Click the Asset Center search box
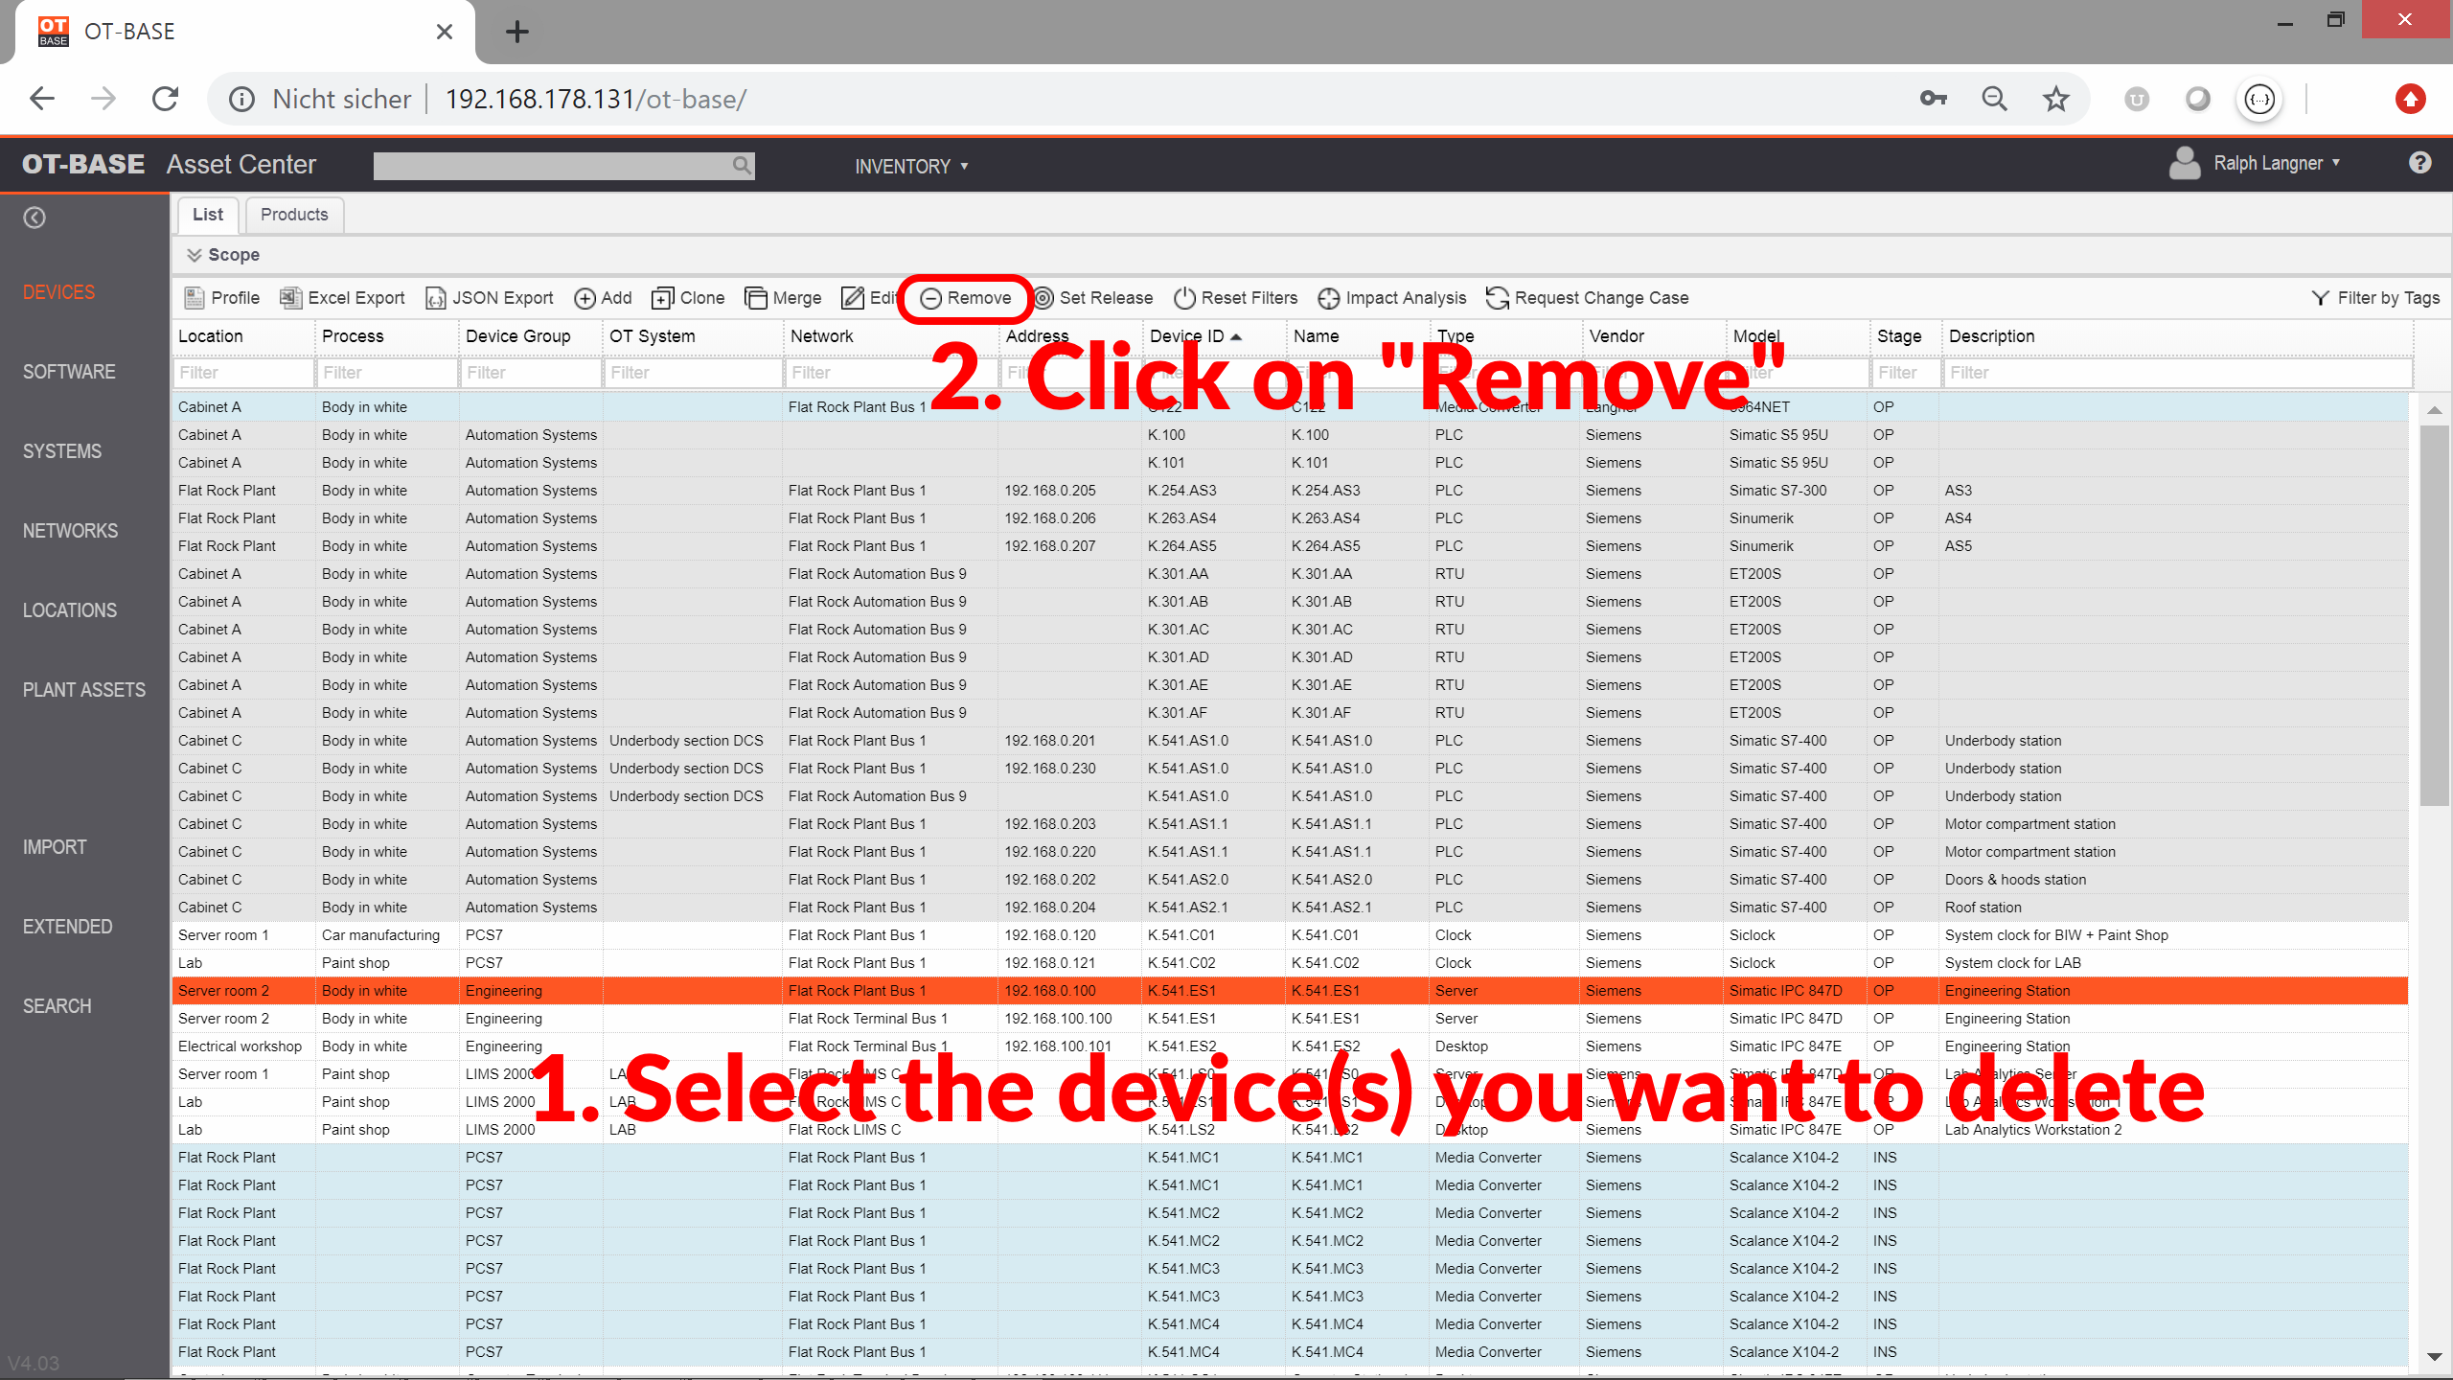The image size is (2453, 1380). pos(563,165)
